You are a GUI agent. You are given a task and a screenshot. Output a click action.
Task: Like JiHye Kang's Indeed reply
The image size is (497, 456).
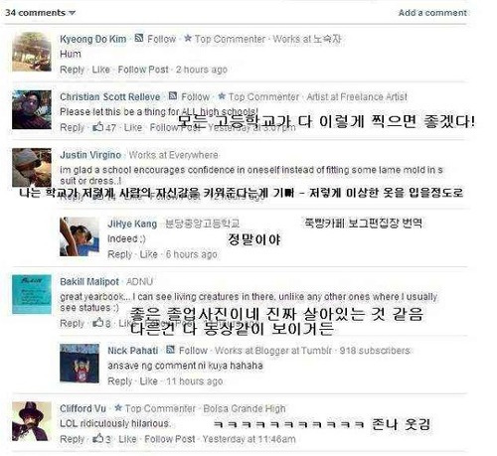point(148,254)
